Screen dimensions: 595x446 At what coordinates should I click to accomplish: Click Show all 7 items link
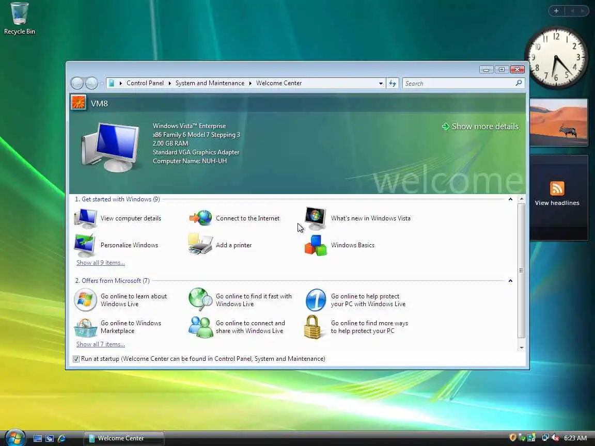[101, 344]
